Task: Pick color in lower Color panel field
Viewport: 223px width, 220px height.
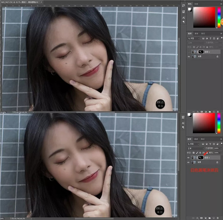Action: 204,123
